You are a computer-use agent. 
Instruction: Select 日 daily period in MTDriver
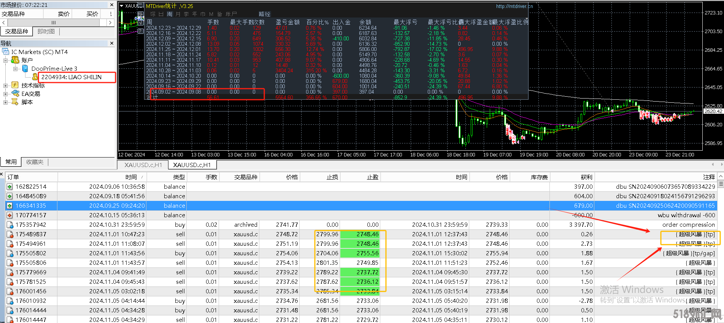161,14
